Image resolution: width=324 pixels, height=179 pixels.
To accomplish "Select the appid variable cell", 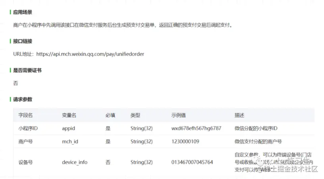I will 68,128.
